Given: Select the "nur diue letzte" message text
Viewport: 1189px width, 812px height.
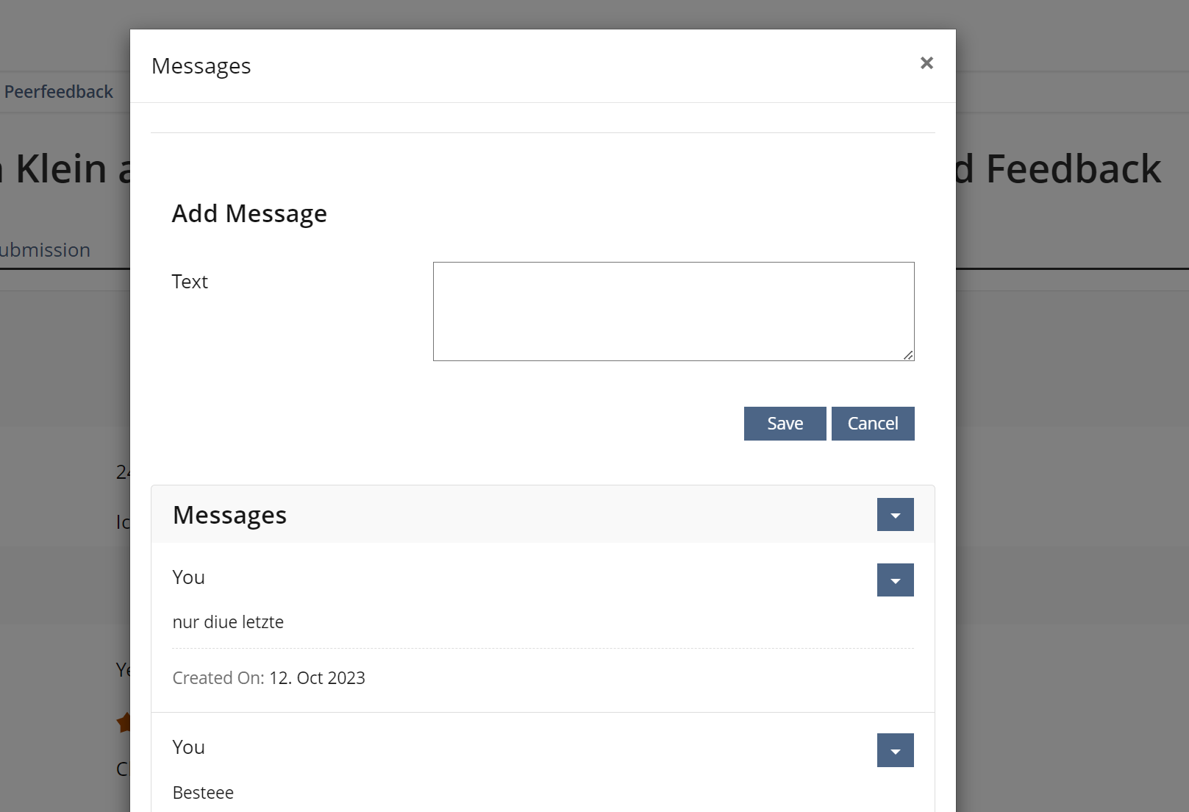Looking at the screenshot, I should point(228,622).
